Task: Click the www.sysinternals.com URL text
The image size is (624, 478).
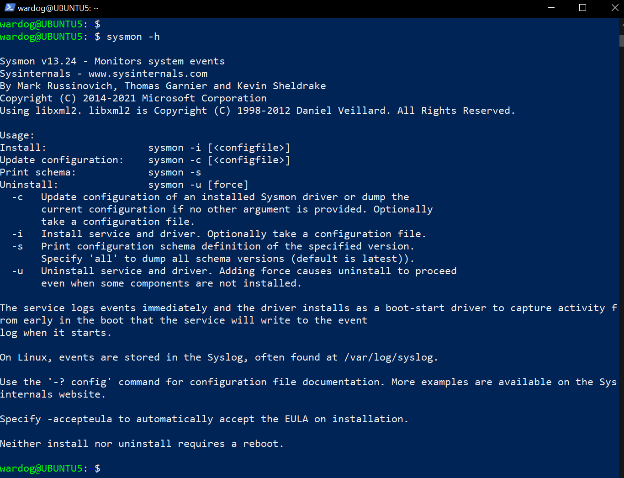Action: tap(148, 74)
